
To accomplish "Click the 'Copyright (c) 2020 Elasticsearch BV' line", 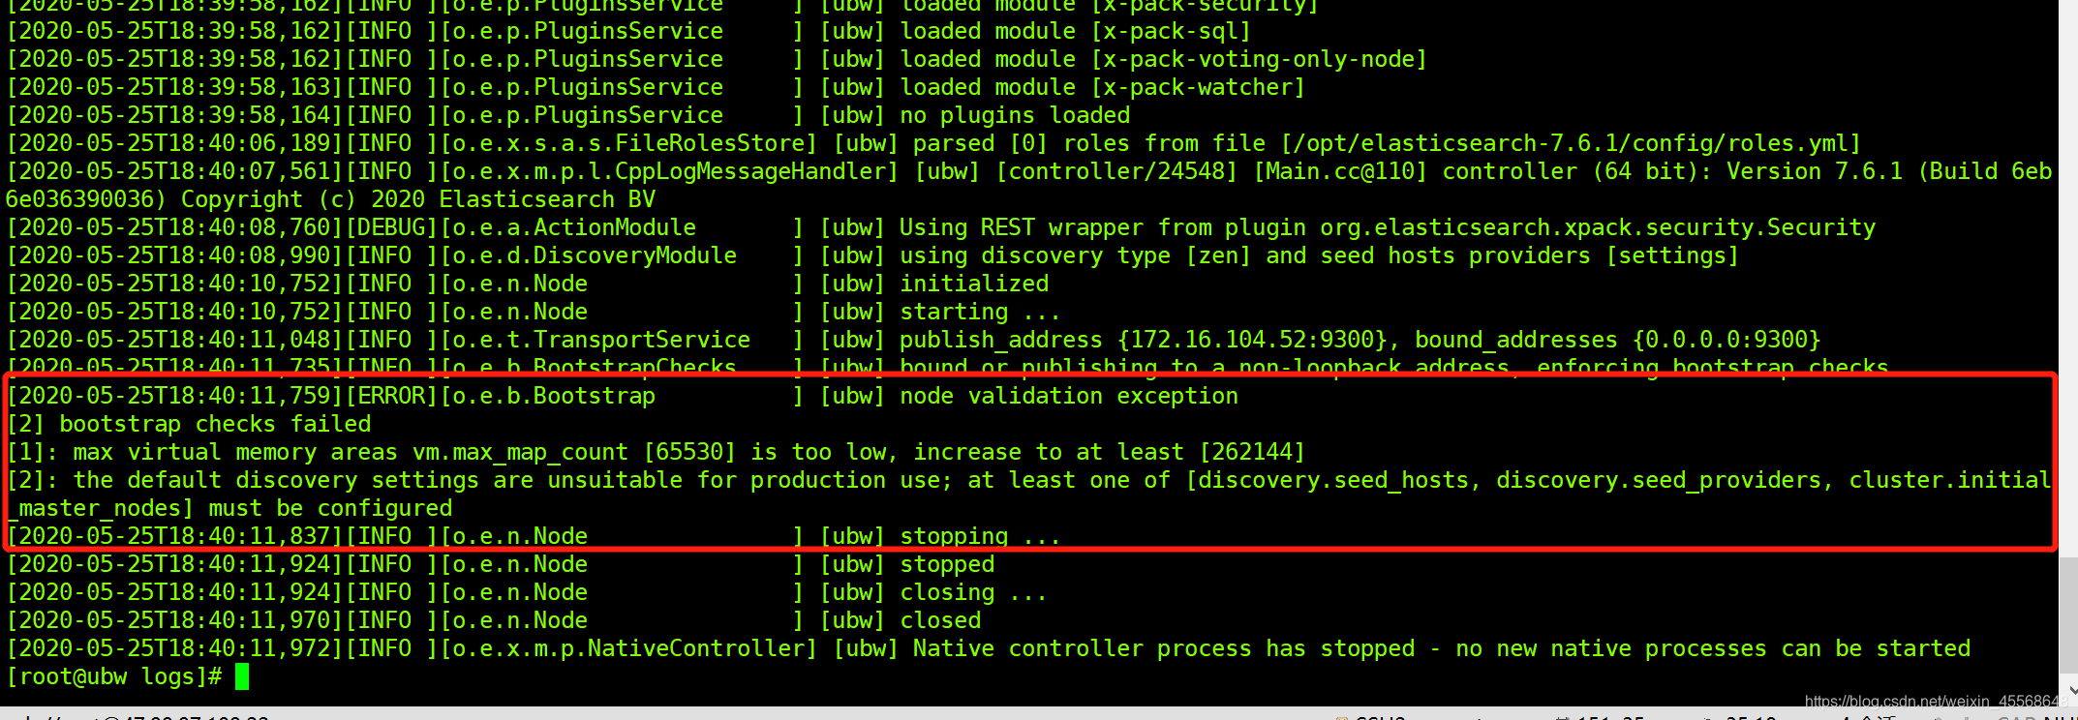I will [331, 199].
